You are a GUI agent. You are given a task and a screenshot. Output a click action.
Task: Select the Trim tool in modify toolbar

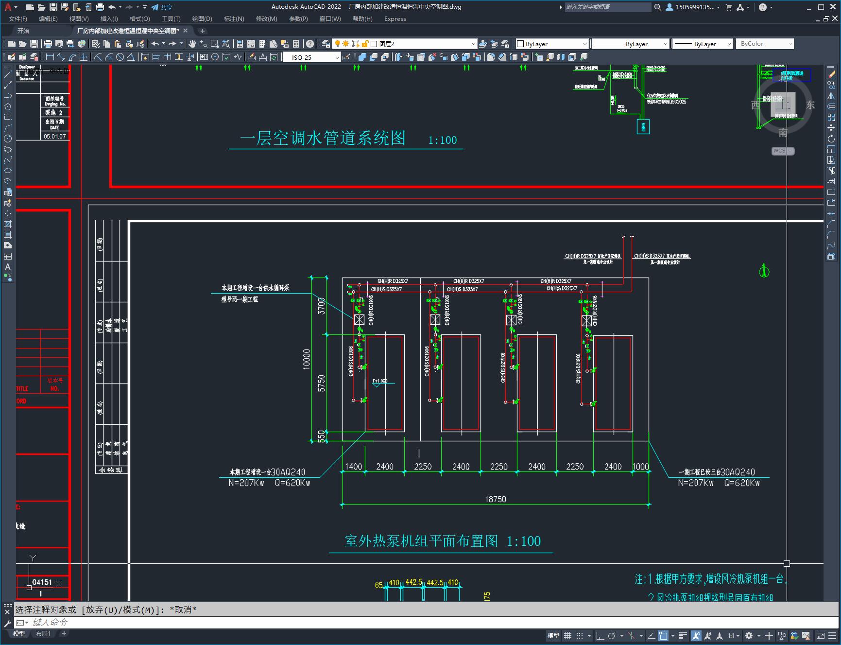[x=831, y=171]
